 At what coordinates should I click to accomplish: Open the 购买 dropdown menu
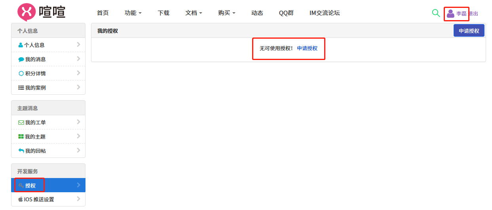click(x=226, y=13)
